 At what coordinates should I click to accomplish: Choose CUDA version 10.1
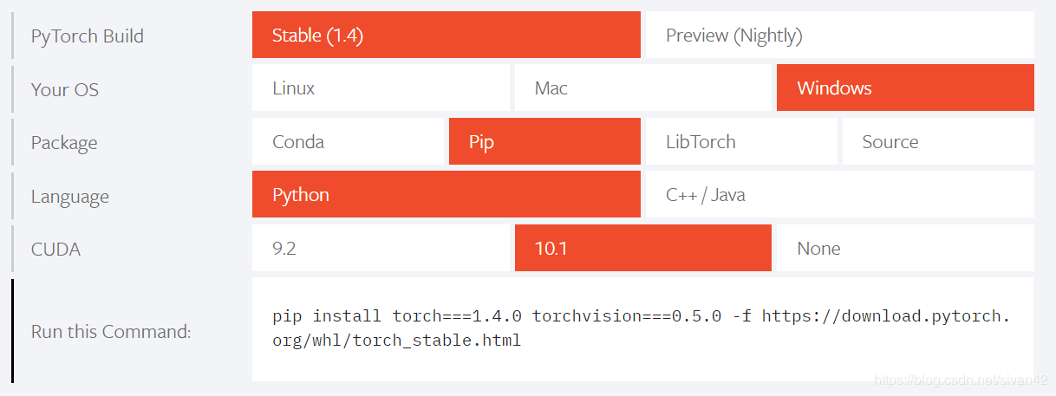(x=642, y=249)
